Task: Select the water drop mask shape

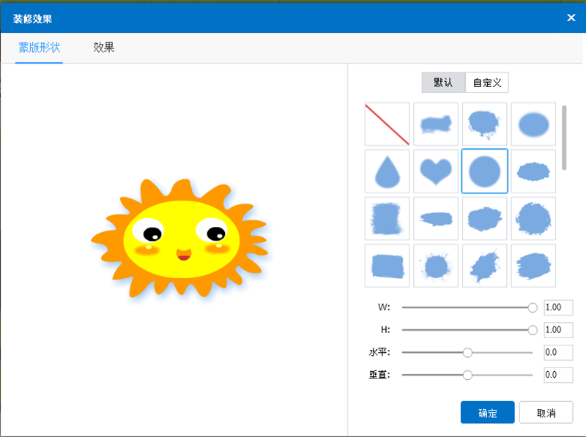Action: [x=387, y=171]
